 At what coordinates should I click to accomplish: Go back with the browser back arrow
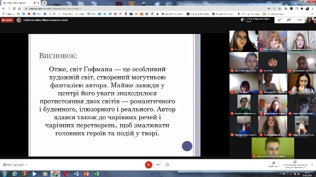[4, 9]
